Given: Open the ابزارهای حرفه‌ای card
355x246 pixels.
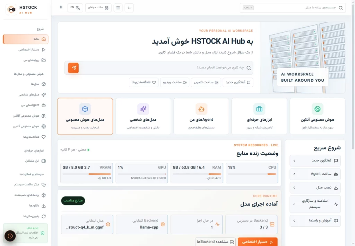Looking at the screenshot, I should pyautogui.click(x=259, y=116).
